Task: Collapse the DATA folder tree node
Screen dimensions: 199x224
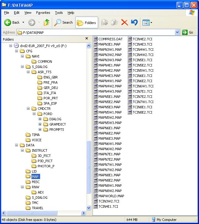Action: [x=17, y=145]
